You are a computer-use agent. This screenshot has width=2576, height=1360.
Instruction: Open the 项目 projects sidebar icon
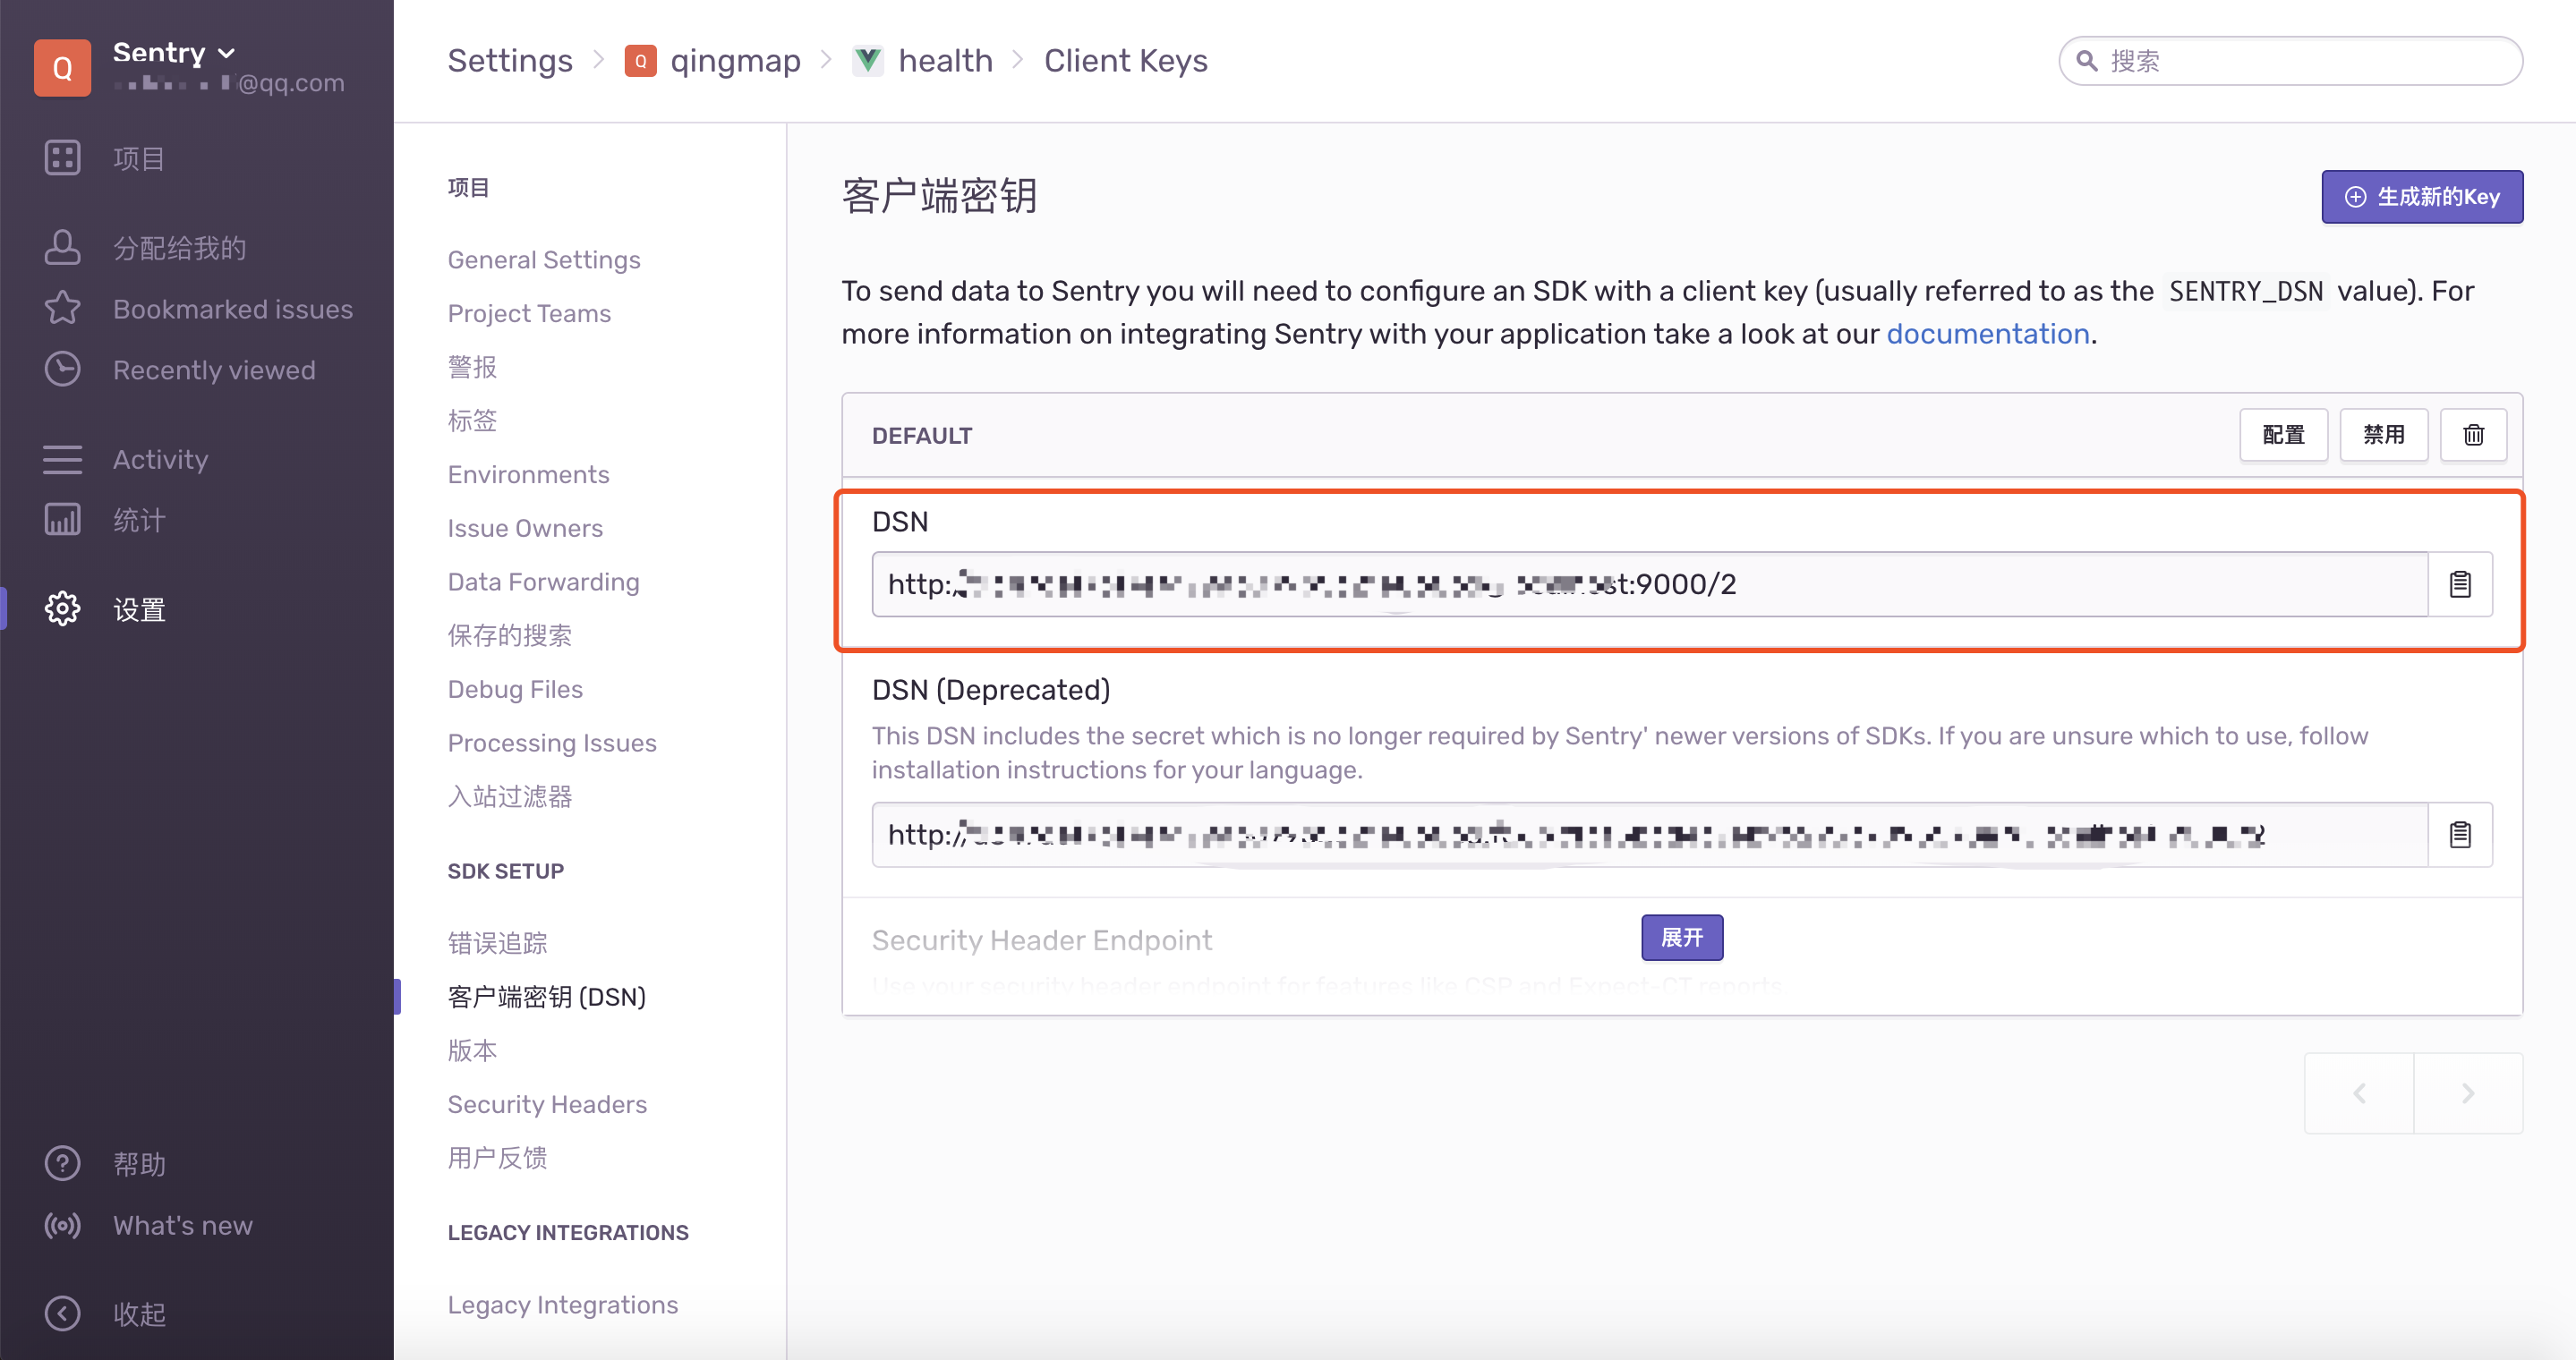point(62,157)
